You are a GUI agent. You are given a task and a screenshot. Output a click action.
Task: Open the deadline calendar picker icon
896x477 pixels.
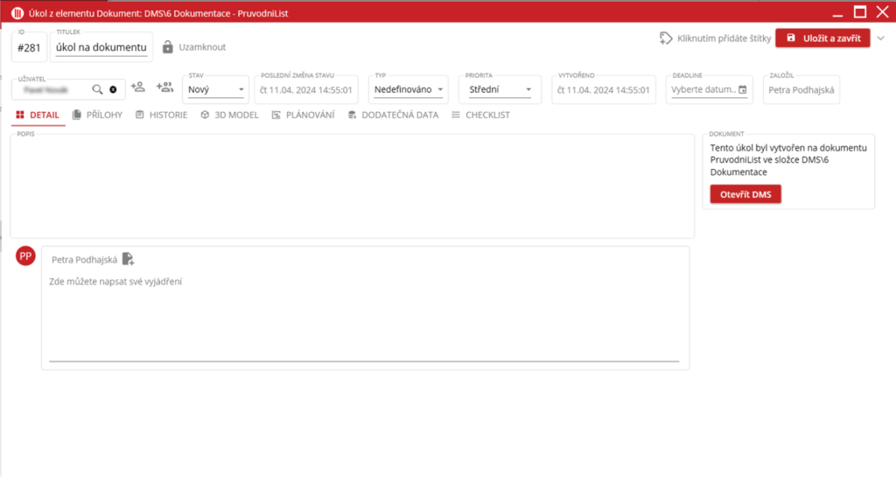[x=743, y=89]
